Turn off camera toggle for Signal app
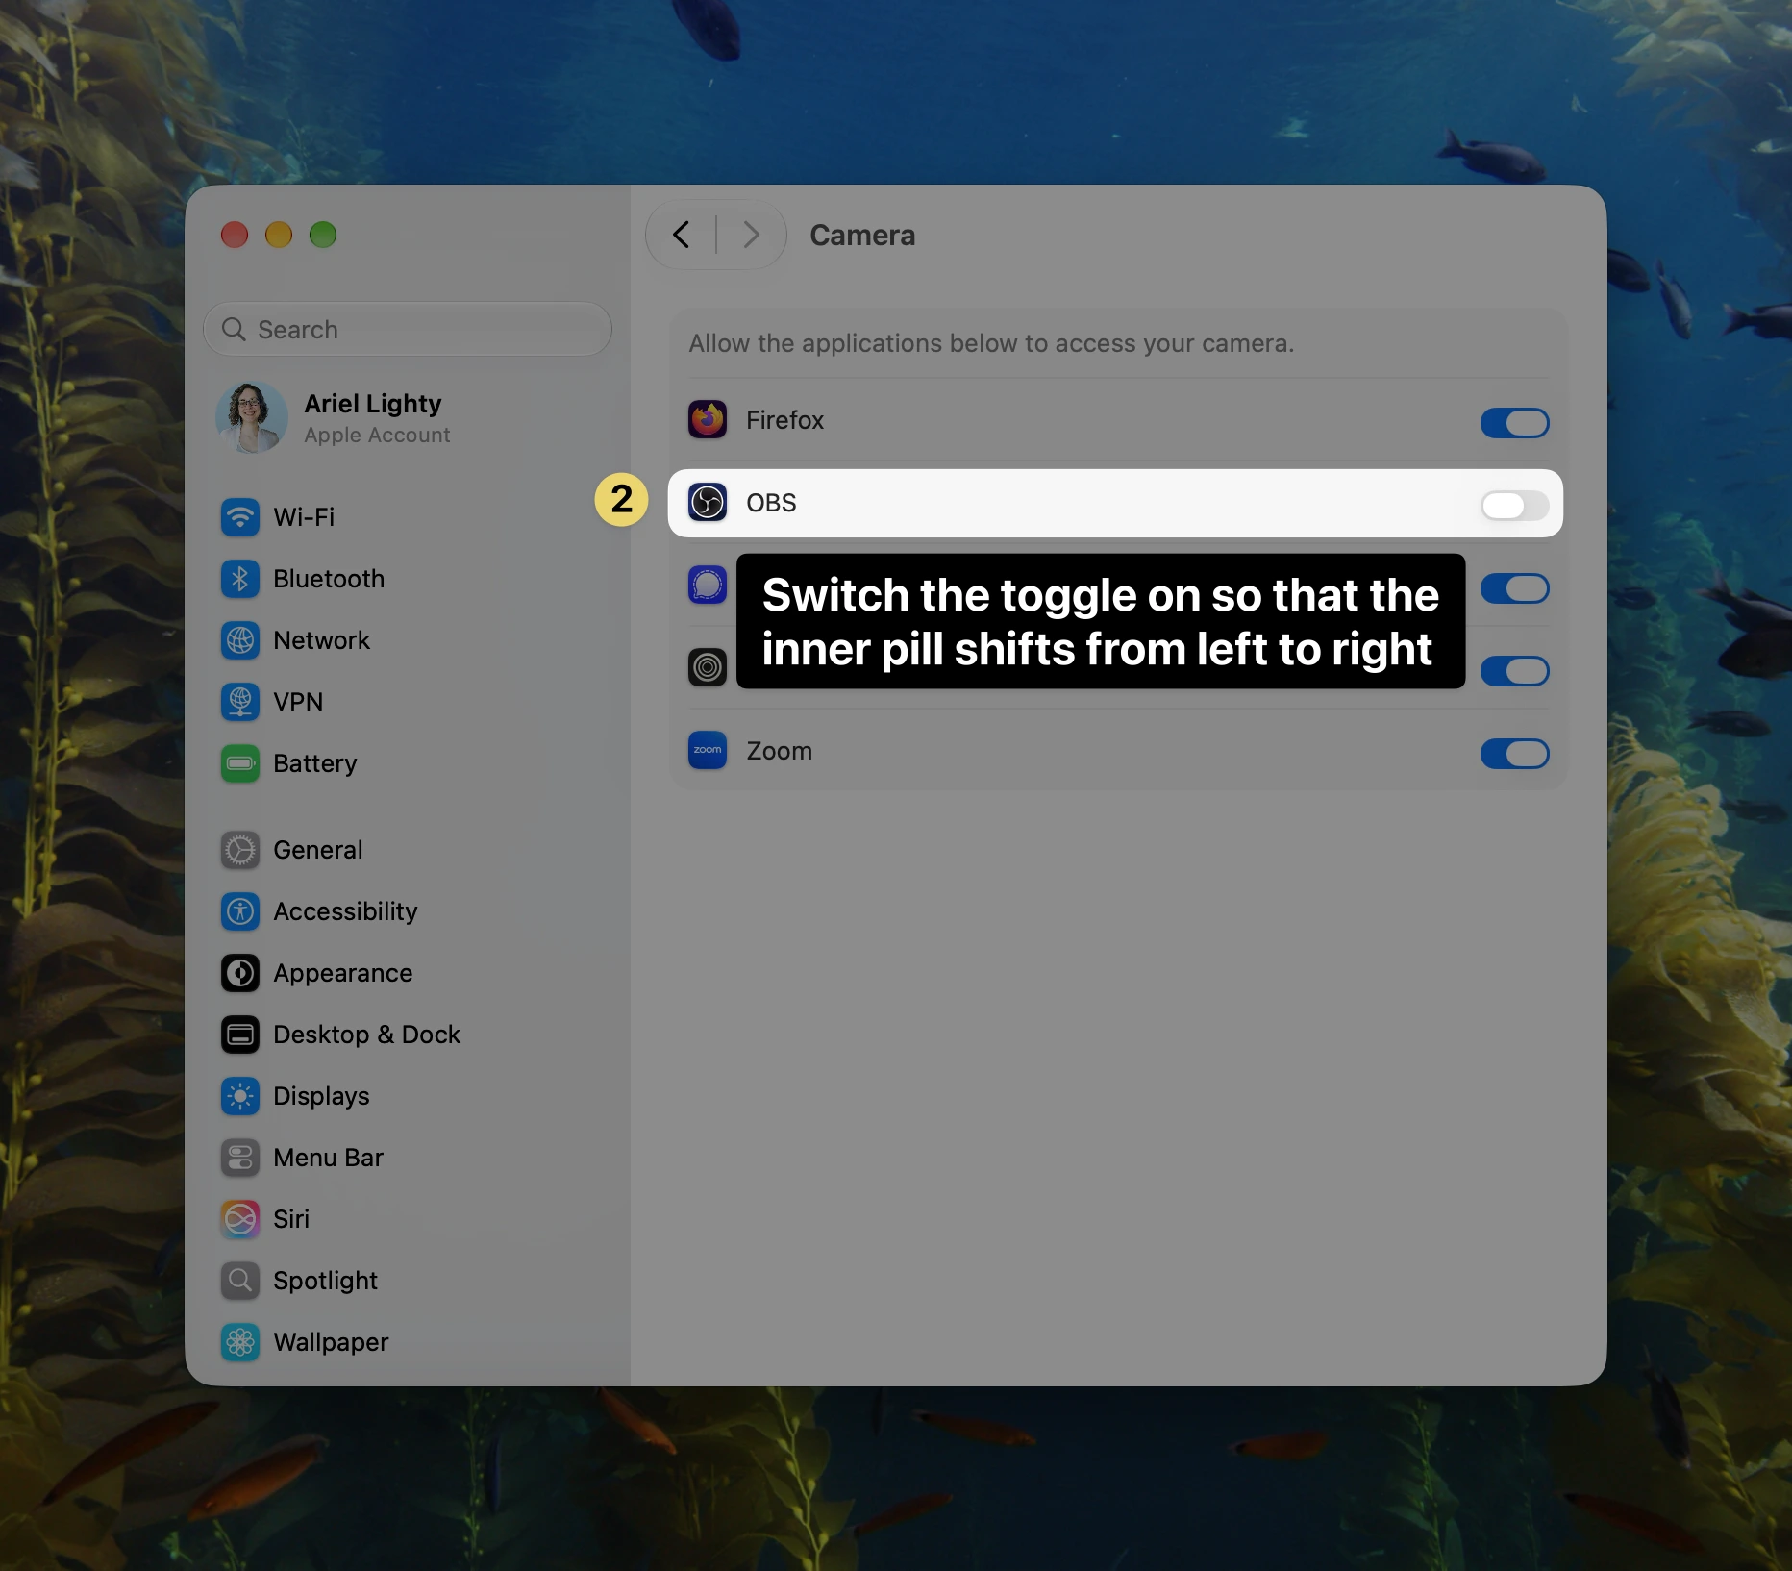This screenshot has width=1792, height=1571. pos(1514,588)
